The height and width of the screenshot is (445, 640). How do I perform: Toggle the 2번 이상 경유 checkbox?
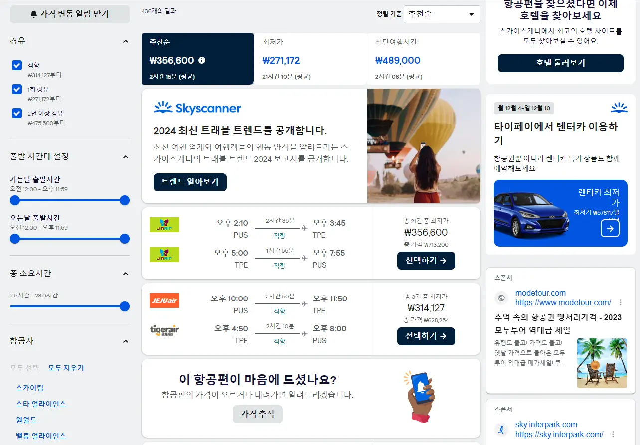coord(16,113)
